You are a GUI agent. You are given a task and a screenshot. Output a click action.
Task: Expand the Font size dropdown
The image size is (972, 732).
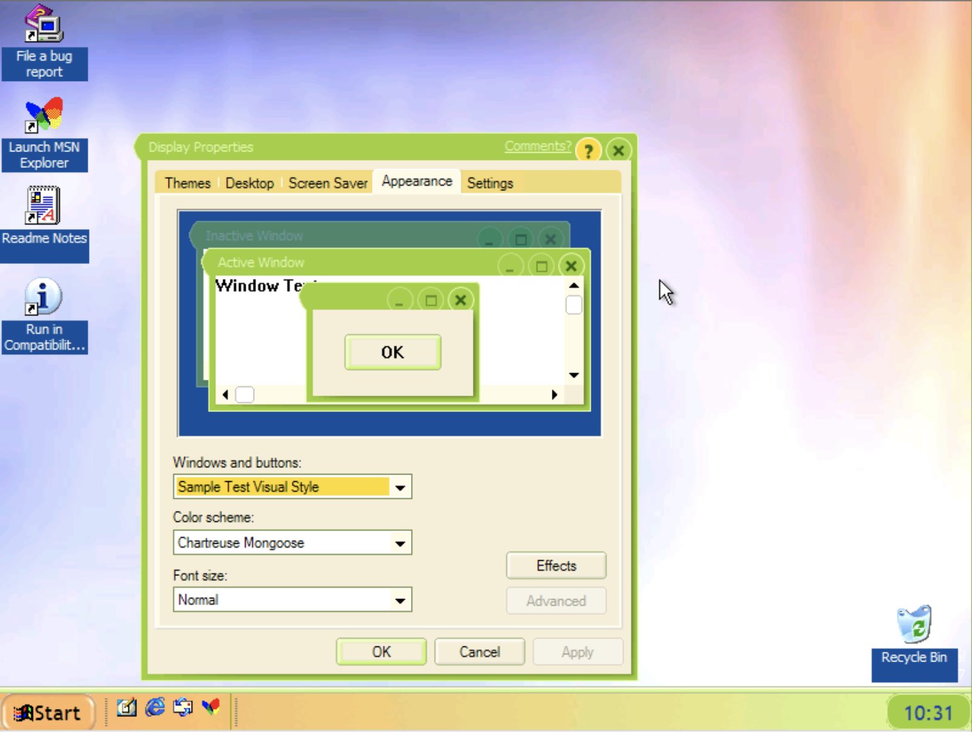[401, 600]
